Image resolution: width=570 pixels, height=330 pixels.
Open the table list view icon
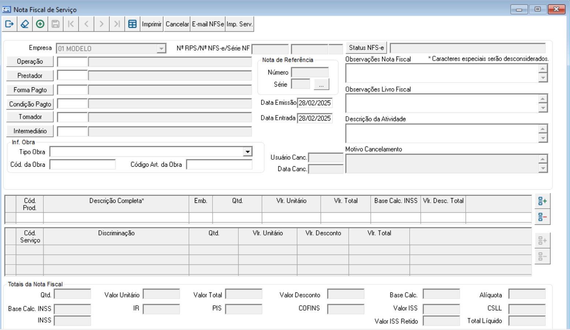(x=133, y=24)
